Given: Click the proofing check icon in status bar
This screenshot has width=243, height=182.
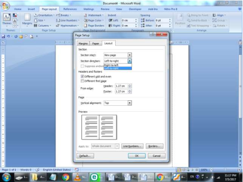Looking at the screenshot, I should (37, 170).
